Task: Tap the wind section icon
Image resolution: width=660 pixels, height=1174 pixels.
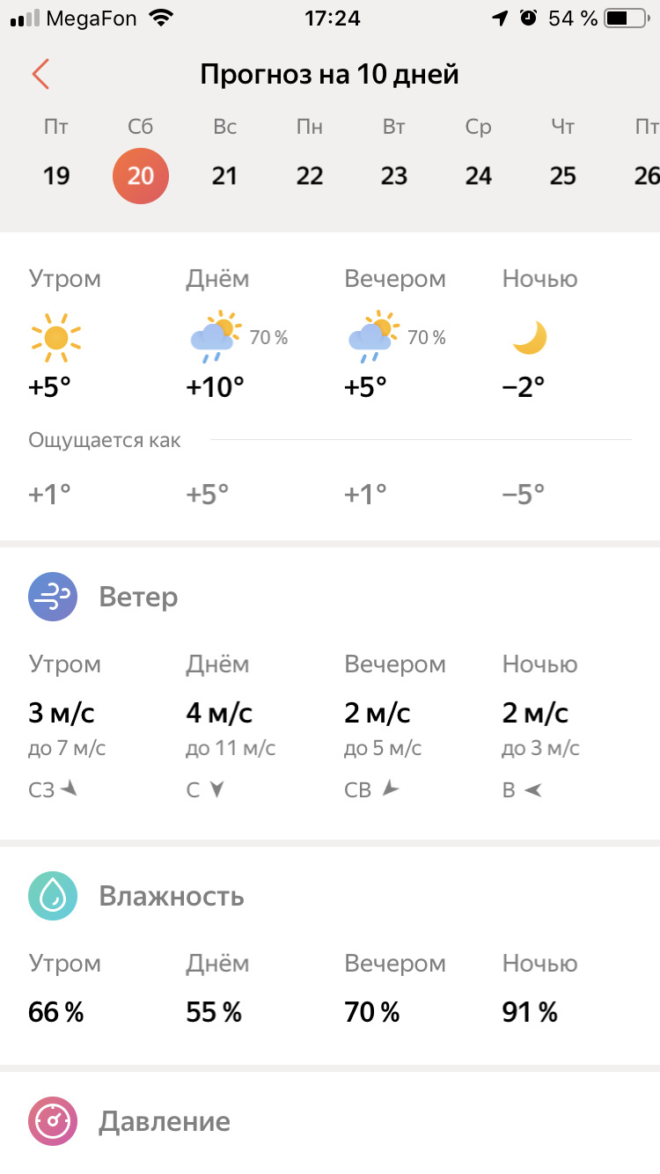Action: (53, 598)
